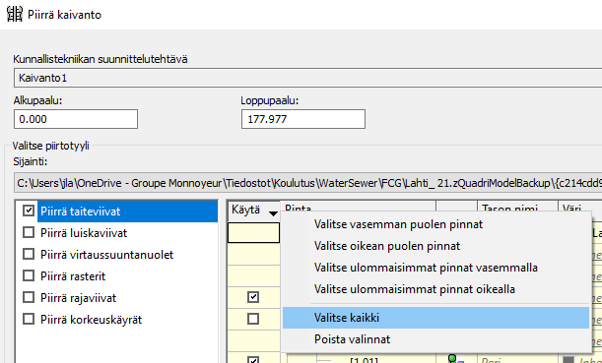The width and height of the screenshot is (602, 363).
Task: Uncheck the checked Käytä box above the unchecked one
Action: click(253, 297)
